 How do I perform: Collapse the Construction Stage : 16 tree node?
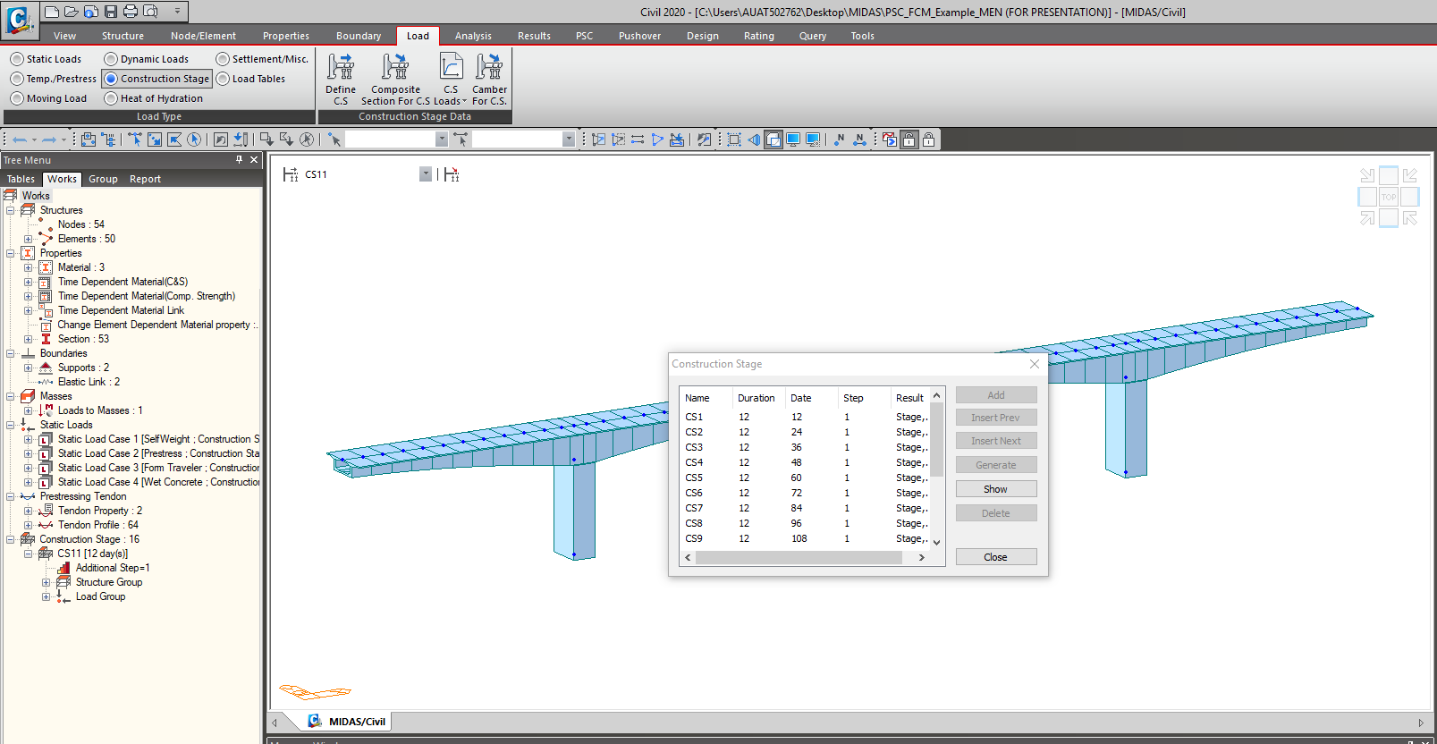(11, 539)
